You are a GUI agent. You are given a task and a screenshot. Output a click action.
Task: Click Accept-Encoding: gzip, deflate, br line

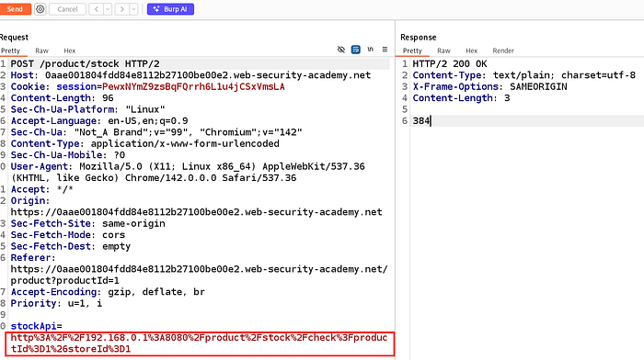[x=108, y=292]
